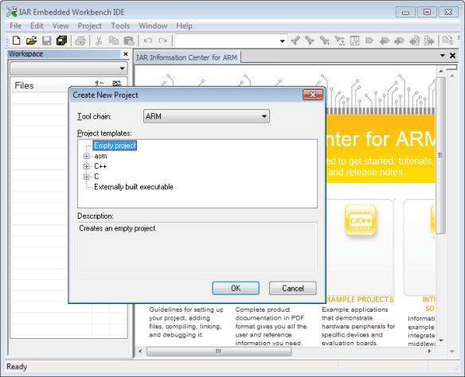Image resolution: width=465 pixels, height=377 pixels.
Task: Cancel the Create New Project dialog
Action: point(293,288)
